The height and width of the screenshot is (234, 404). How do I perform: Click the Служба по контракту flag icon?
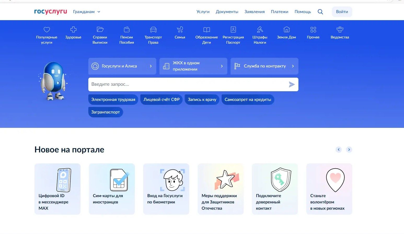[x=237, y=66]
